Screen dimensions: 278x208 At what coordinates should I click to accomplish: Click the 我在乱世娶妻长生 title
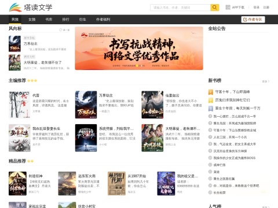click(46, 129)
